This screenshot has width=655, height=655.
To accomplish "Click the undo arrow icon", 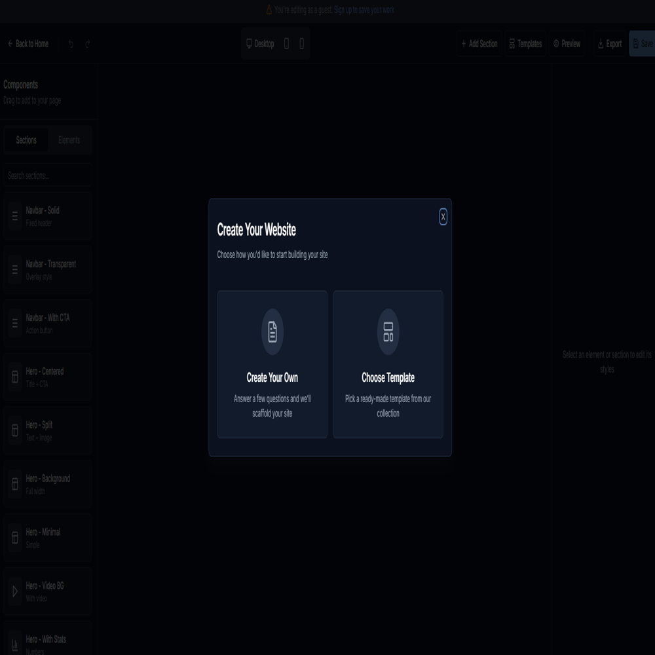I will coord(71,44).
